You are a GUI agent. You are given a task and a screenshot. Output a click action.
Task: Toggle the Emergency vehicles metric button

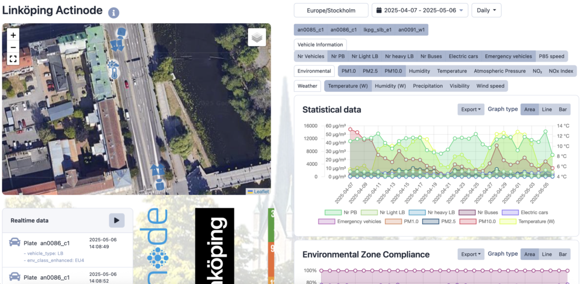(x=508, y=56)
